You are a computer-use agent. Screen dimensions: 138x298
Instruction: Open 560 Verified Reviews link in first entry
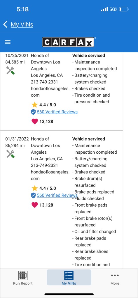pos(57,112)
